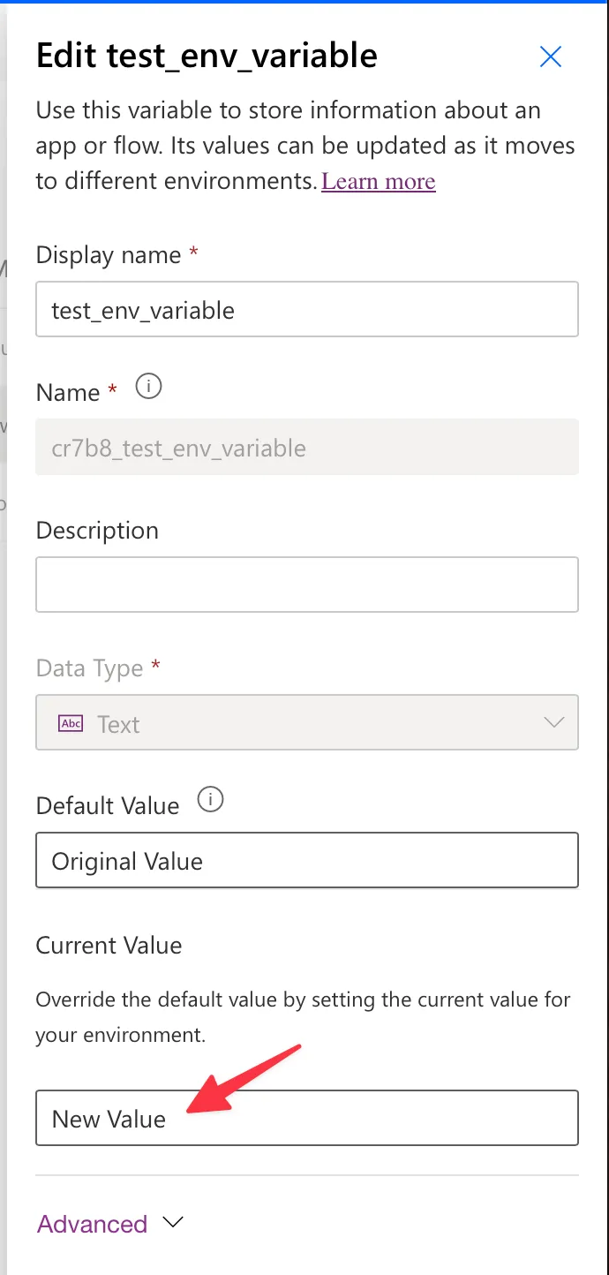Click the info icon beside Default Value
Image resolution: width=609 pixels, height=1275 pixels.
tap(210, 800)
